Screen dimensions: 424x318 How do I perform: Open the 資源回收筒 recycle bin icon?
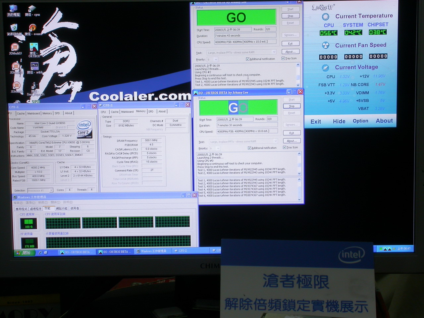pos(14,29)
